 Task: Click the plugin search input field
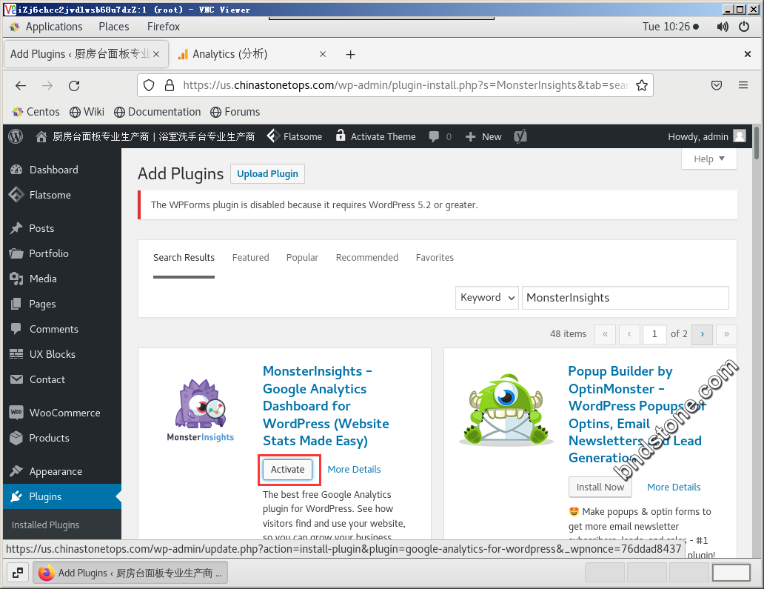click(625, 297)
